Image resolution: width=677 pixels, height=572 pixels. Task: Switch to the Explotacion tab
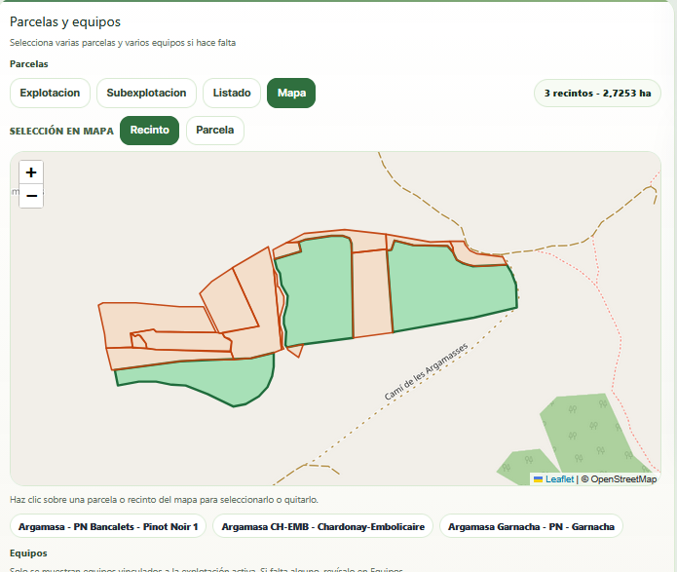point(50,93)
